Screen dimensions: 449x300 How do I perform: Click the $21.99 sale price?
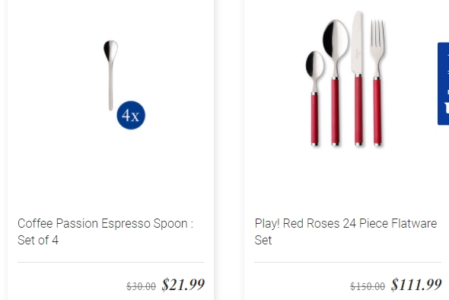[x=183, y=285]
